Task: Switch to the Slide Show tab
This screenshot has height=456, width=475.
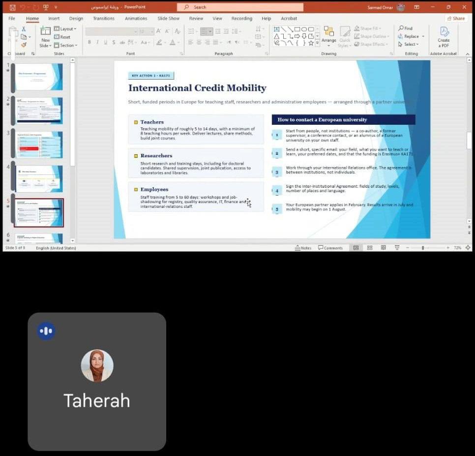Action: pyautogui.click(x=169, y=19)
